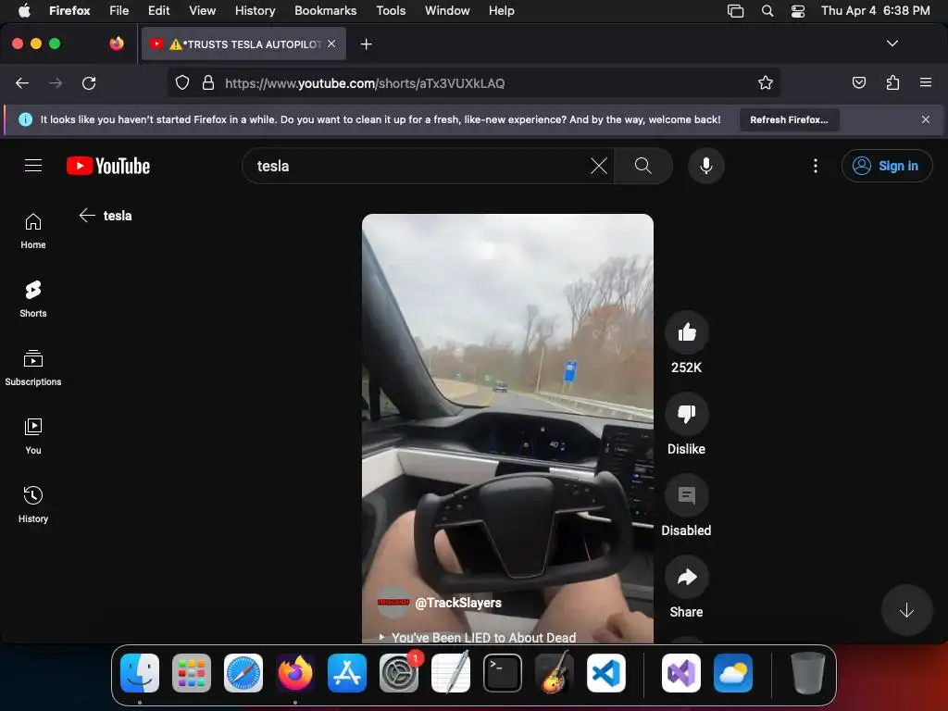Viewport: 948px width, 711px height.
Task: Open Firefox extensions puzzle icon
Action: (x=892, y=82)
